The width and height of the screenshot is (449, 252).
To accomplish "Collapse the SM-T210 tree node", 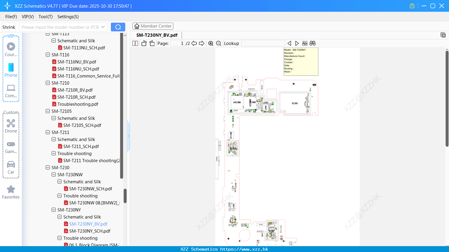I will (48, 83).
